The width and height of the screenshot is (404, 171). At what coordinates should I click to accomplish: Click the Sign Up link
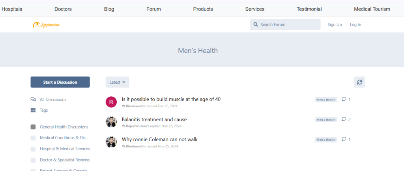335,25
